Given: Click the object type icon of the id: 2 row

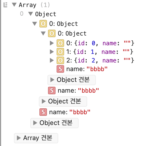Looking at the screenshot, I should pyautogui.click(x=60, y=60).
